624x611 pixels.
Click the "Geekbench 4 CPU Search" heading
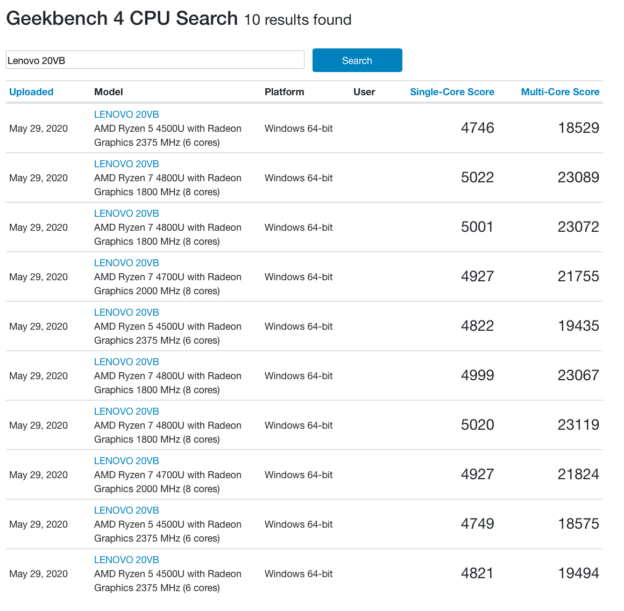[122, 18]
